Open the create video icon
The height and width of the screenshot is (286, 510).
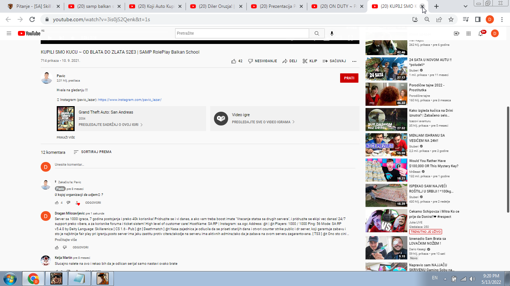pyautogui.click(x=456, y=34)
